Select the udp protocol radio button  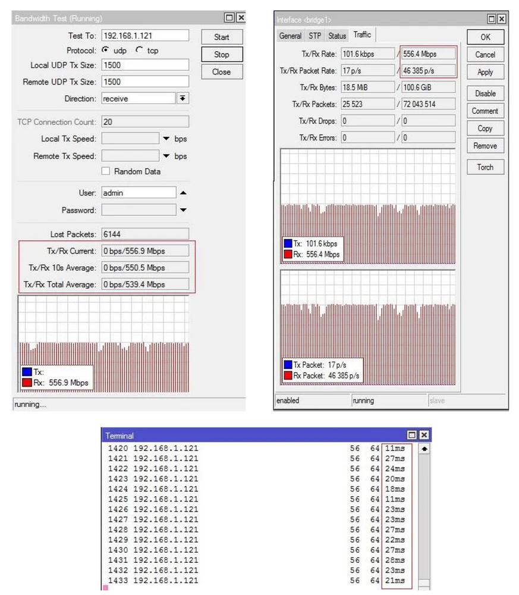click(x=105, y=51)
